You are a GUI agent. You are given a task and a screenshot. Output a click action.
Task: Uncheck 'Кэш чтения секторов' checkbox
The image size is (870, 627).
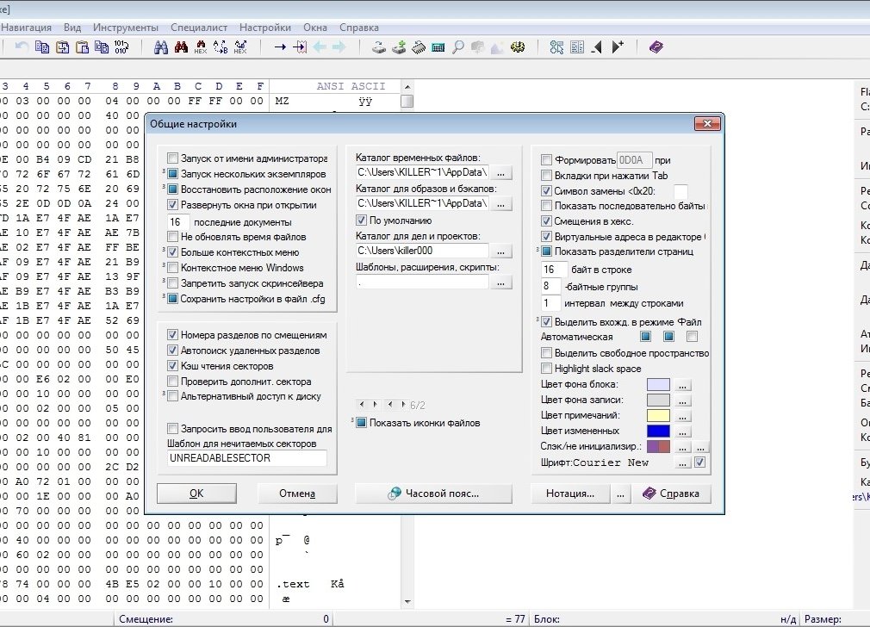pos(172,366)
